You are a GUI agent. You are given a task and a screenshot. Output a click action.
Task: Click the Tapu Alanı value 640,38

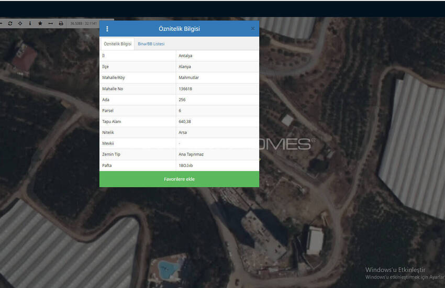coord(184,121)
